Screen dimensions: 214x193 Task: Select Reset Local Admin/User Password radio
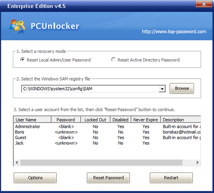coord(22,60)
